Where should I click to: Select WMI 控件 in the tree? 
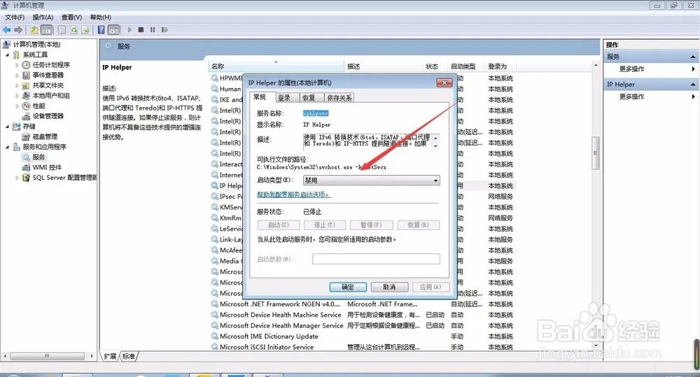[x=47, y=167]
